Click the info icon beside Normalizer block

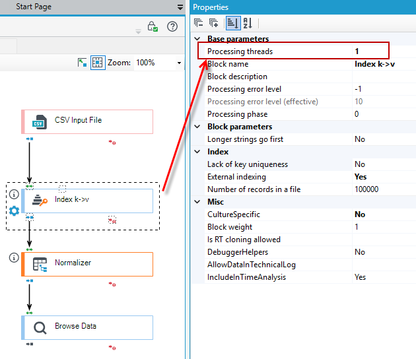[x=14, y=257]
